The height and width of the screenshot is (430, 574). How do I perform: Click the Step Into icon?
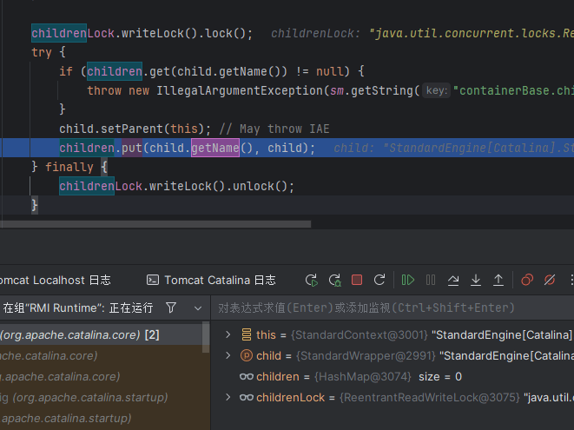tap(476, 280)
